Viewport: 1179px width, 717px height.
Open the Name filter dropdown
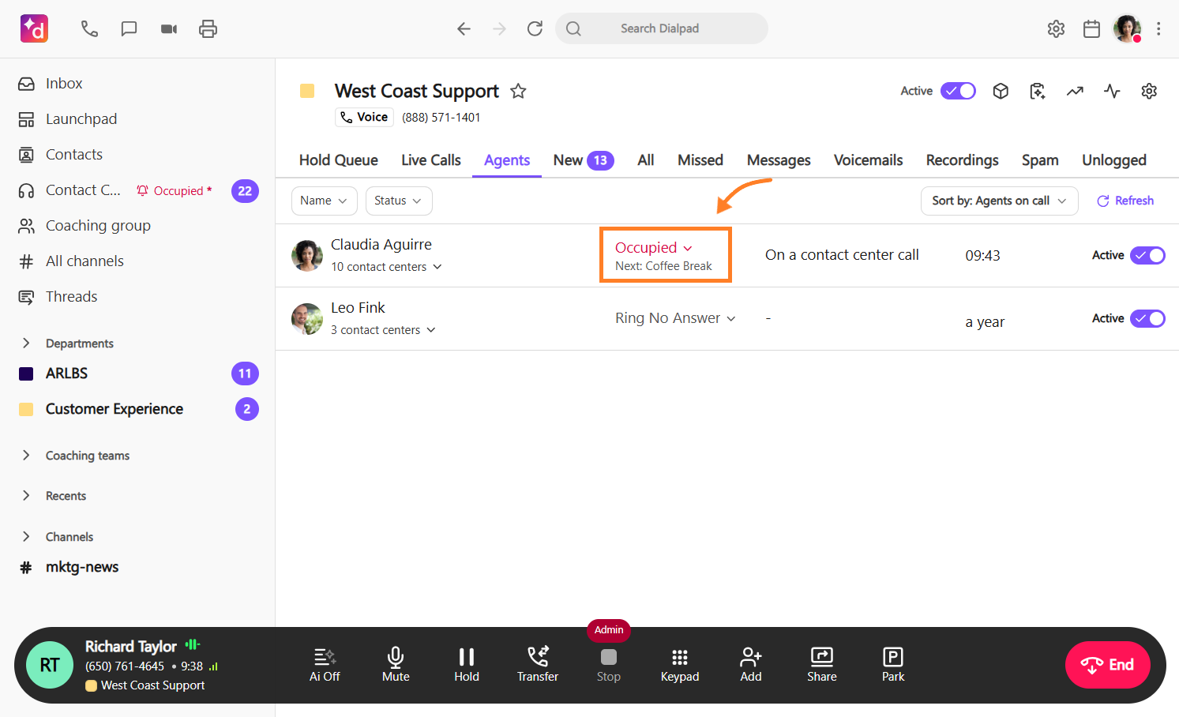pos(325,201)
